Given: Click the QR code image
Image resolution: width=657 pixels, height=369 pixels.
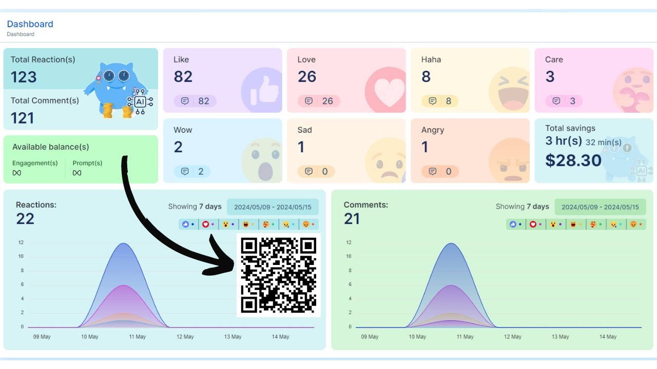Looking at the screenshot, I should click(279, 275).
